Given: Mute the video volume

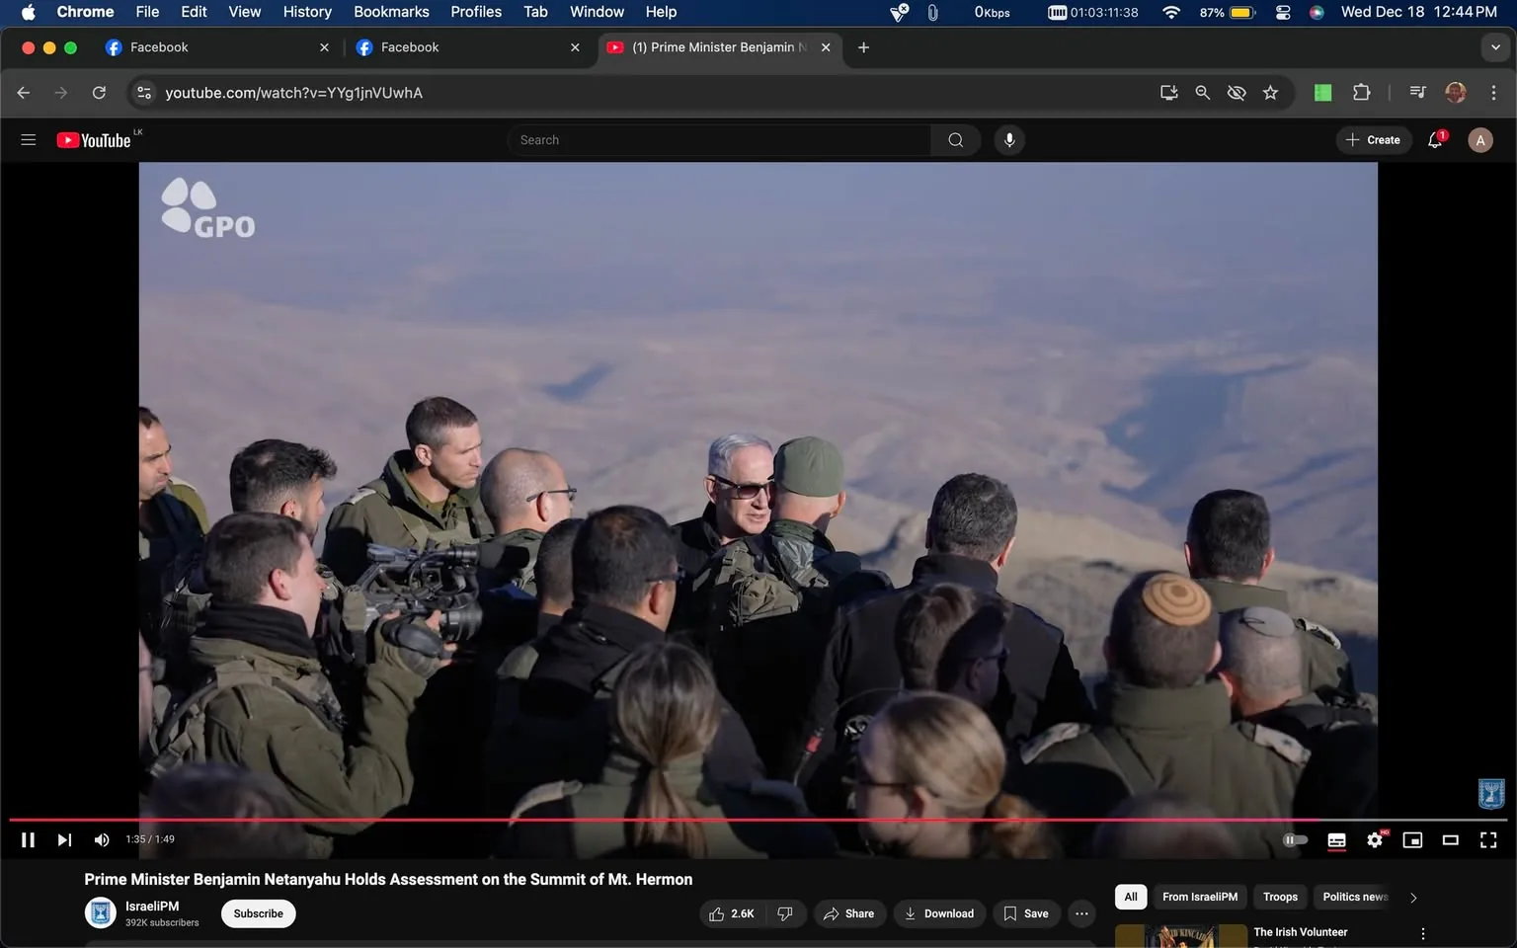Looking at the screenshot, I should (x=101, y=839).
